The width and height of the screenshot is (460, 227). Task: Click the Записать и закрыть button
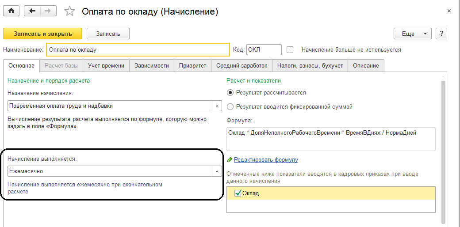coord(42,34)
